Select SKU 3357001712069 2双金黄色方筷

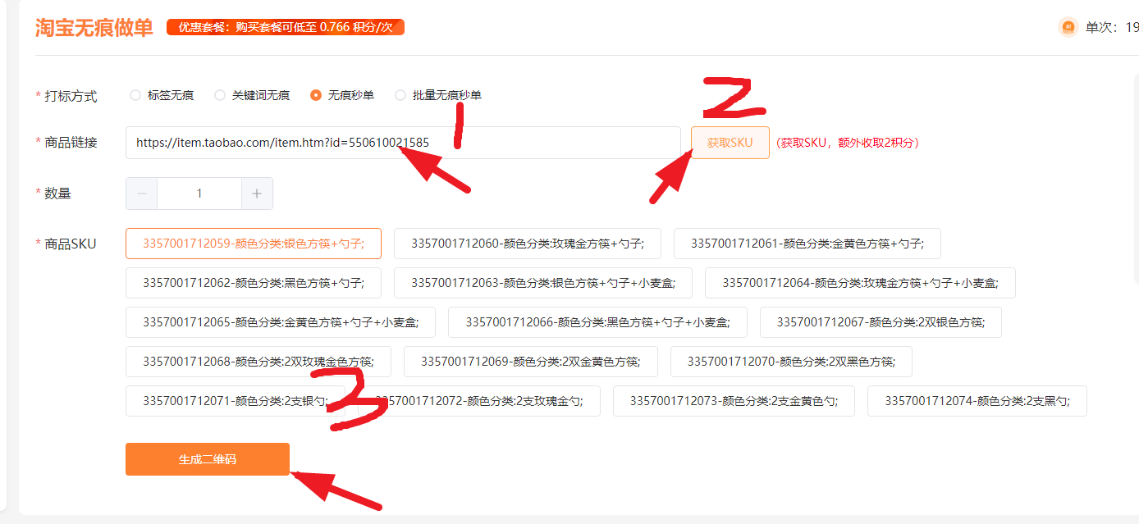click(x=531, y=362)
